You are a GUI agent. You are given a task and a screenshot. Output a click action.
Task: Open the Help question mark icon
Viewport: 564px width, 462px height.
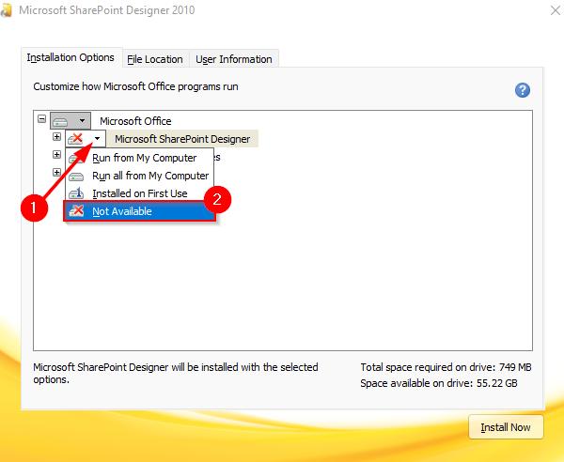pyautogui.click(x=523, y=90)
